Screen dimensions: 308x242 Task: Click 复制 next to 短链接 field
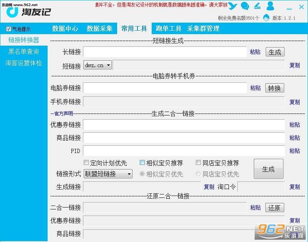pyautogui.click(x=295, y=65)
